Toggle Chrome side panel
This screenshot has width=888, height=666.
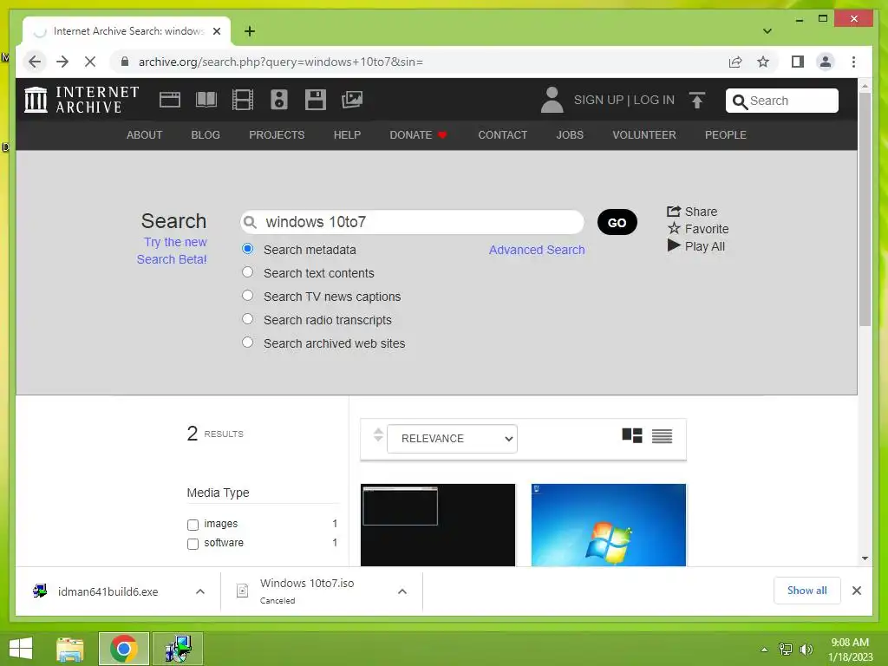(798, 62)
